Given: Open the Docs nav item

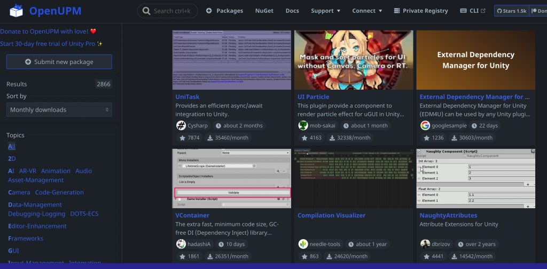Looking at the screenshot, I should click(292, 11).
